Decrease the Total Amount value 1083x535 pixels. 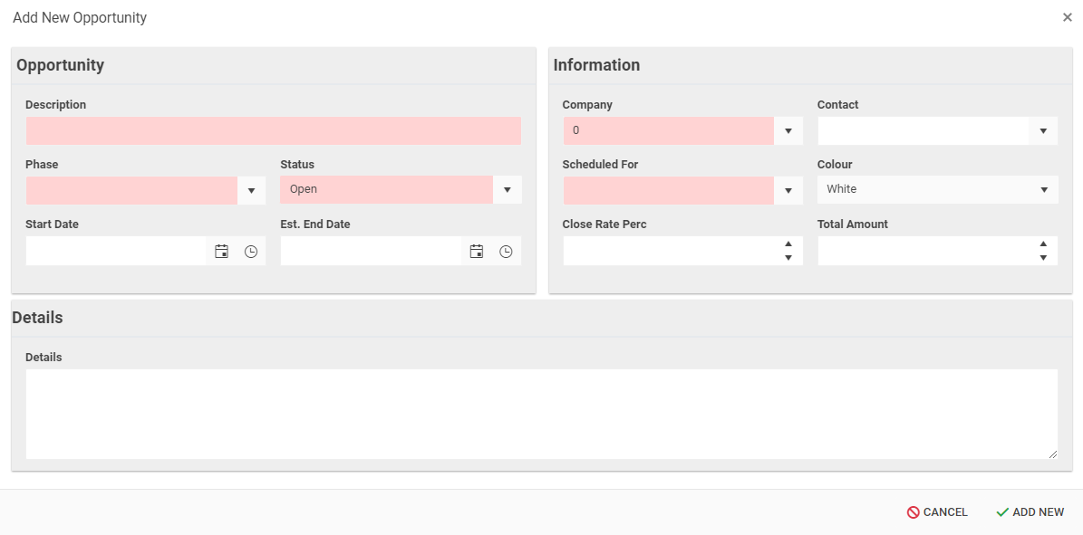[x=1043, y=258]
